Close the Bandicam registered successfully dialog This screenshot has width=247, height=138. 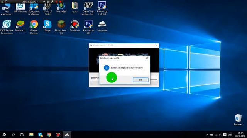147,58
